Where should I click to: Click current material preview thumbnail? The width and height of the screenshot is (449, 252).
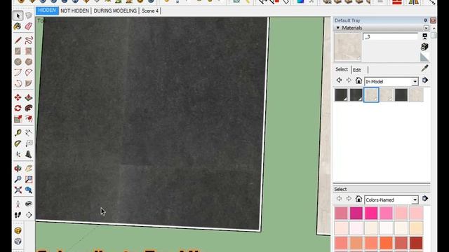(x=348, y=47)
